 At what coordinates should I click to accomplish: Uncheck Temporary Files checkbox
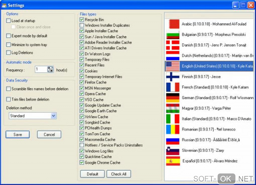[x=82, y=59]
